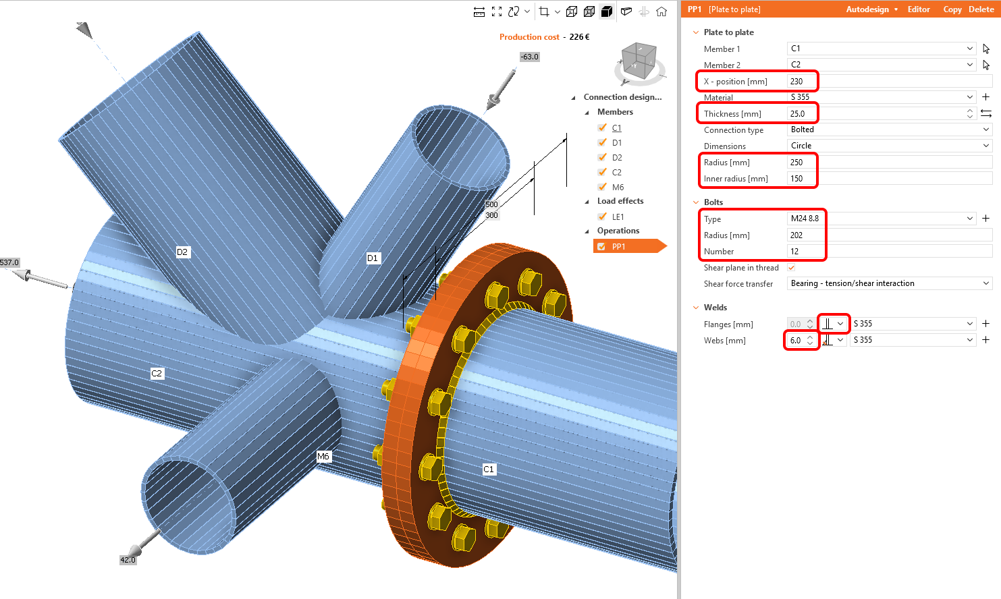Click the ruler dimension measure icon
Screen dimensions: 1001x599
click(x=479, y=11)
